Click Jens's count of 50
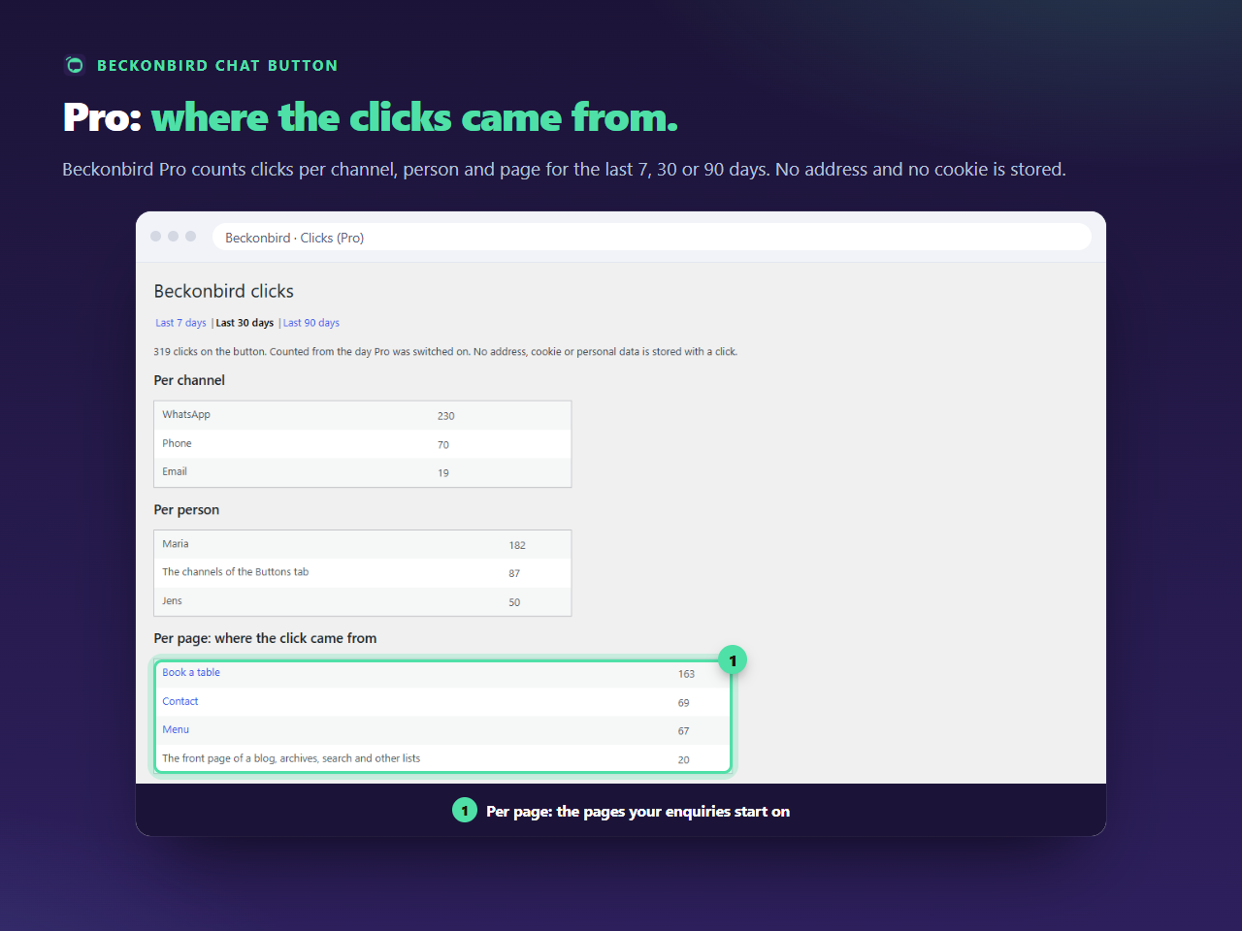The image size is (1242, 931). 514,602
